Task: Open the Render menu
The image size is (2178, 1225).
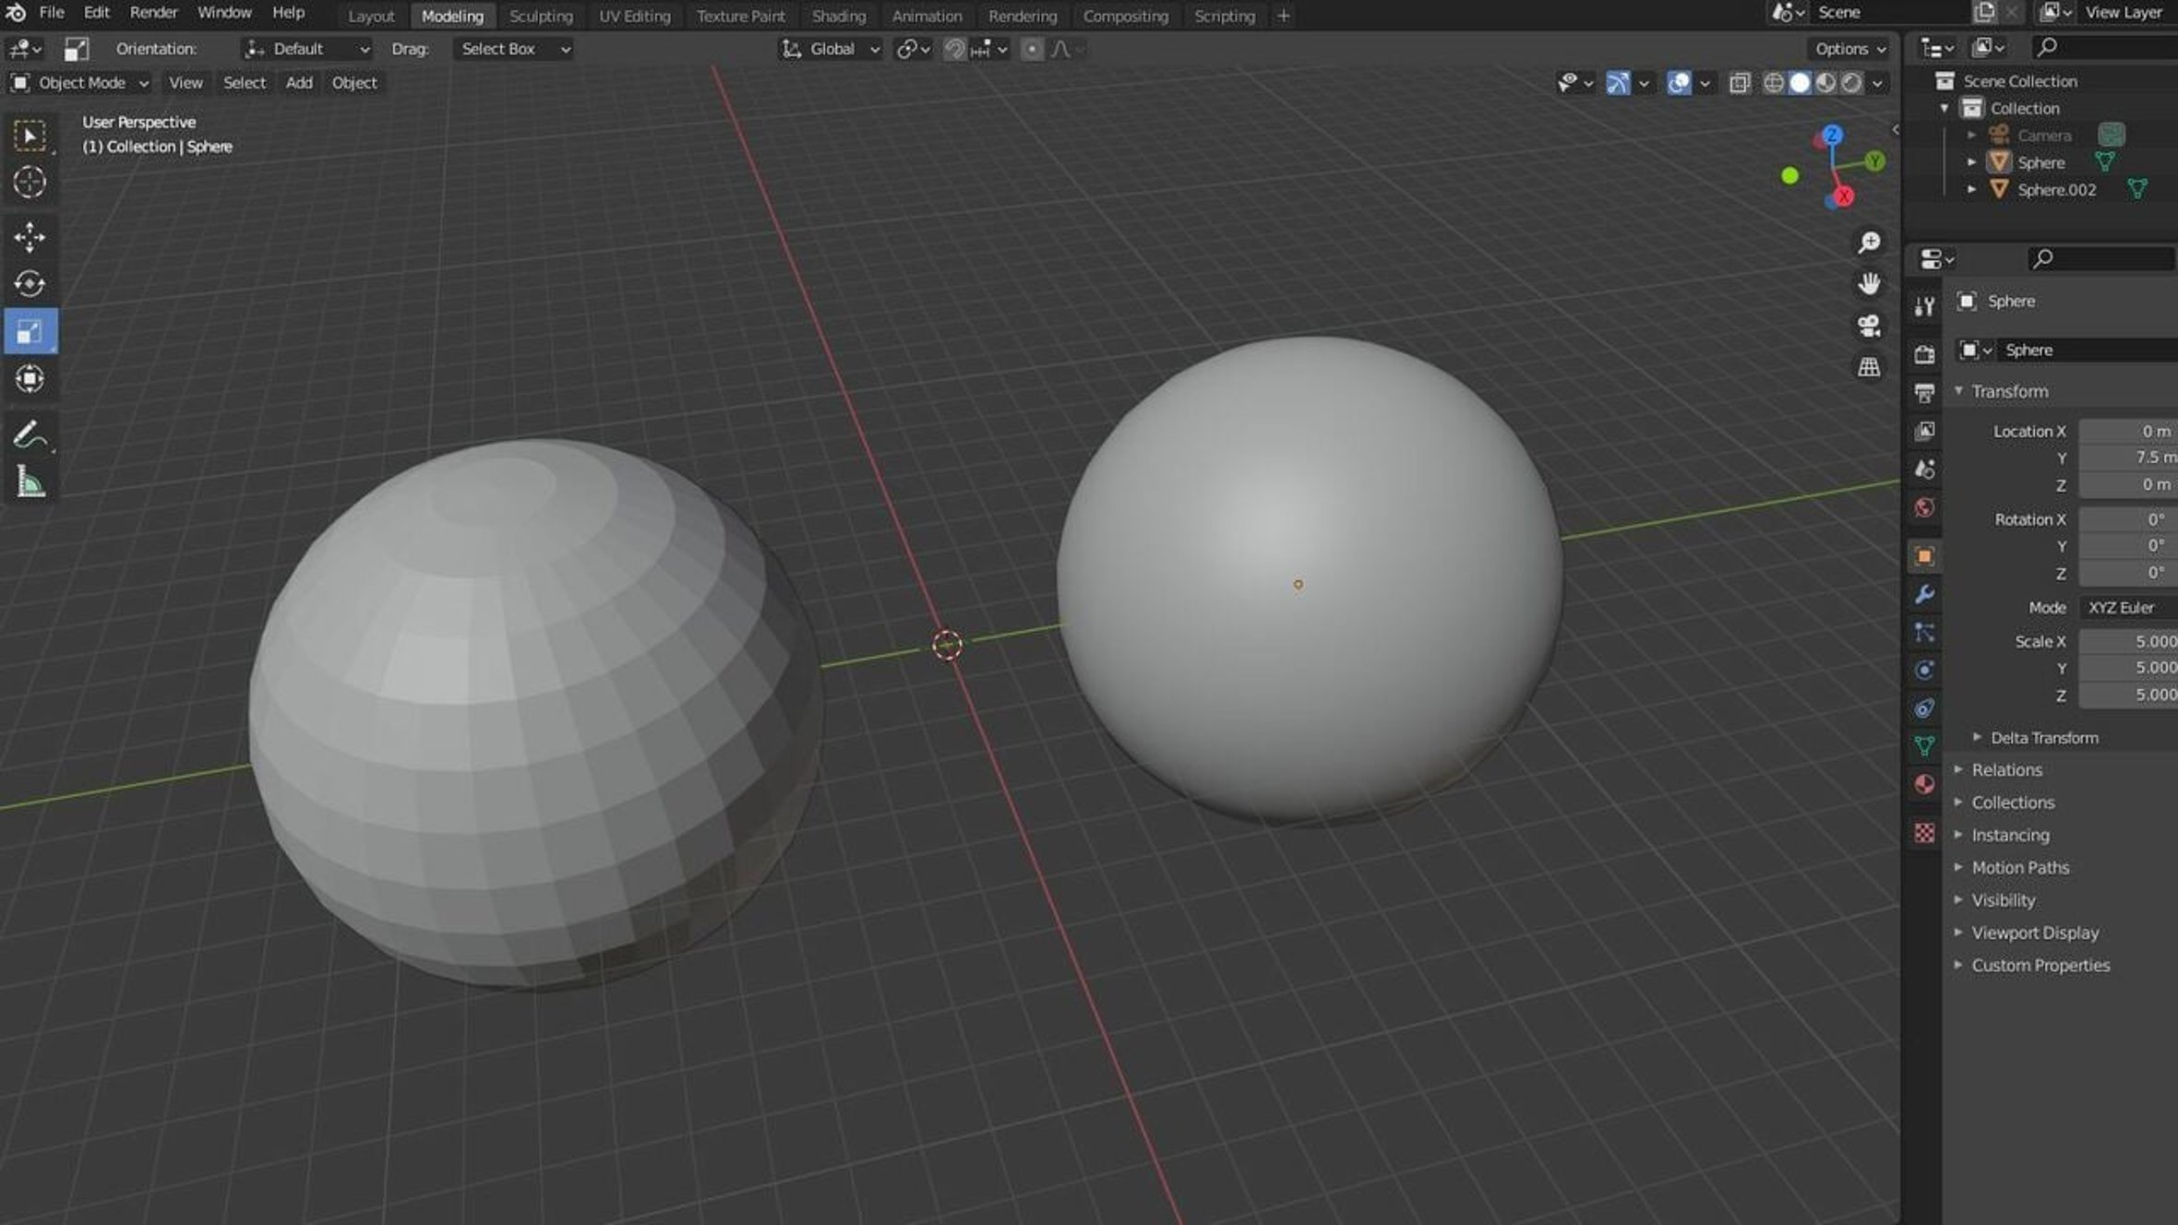Action: tap(153, 13)
